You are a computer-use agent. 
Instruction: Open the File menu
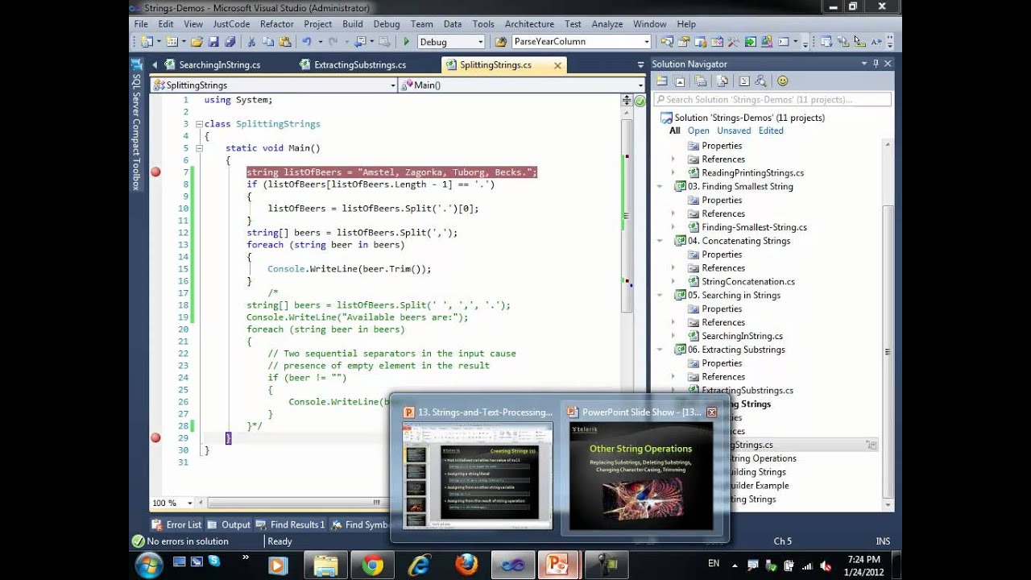[x=141, y=24]
